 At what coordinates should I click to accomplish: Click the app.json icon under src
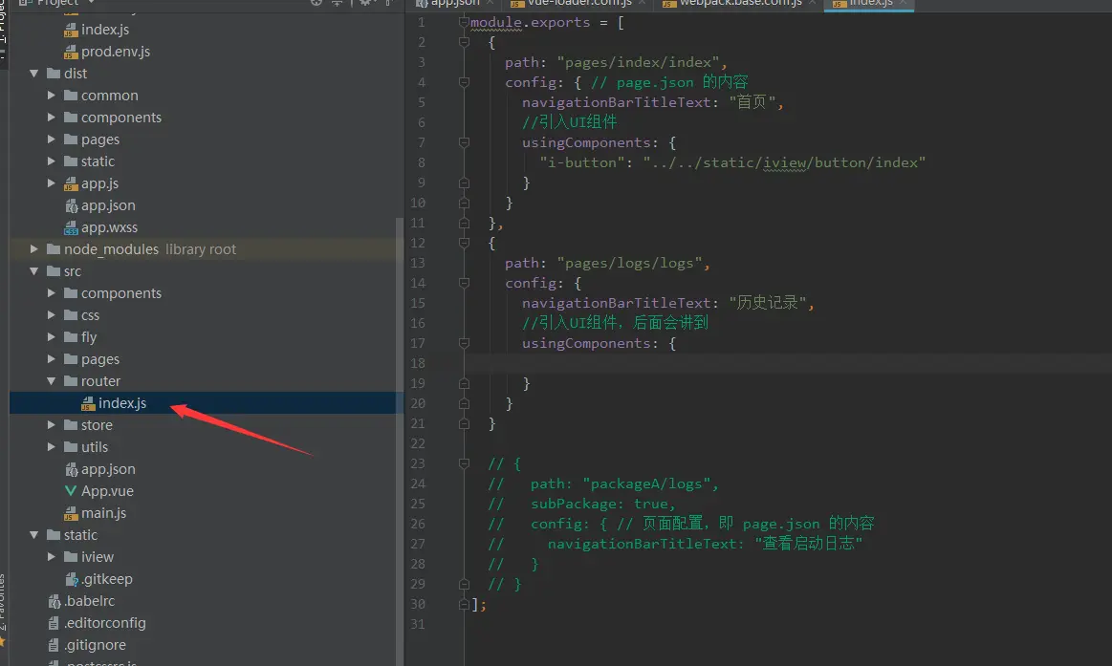point(71,470)
